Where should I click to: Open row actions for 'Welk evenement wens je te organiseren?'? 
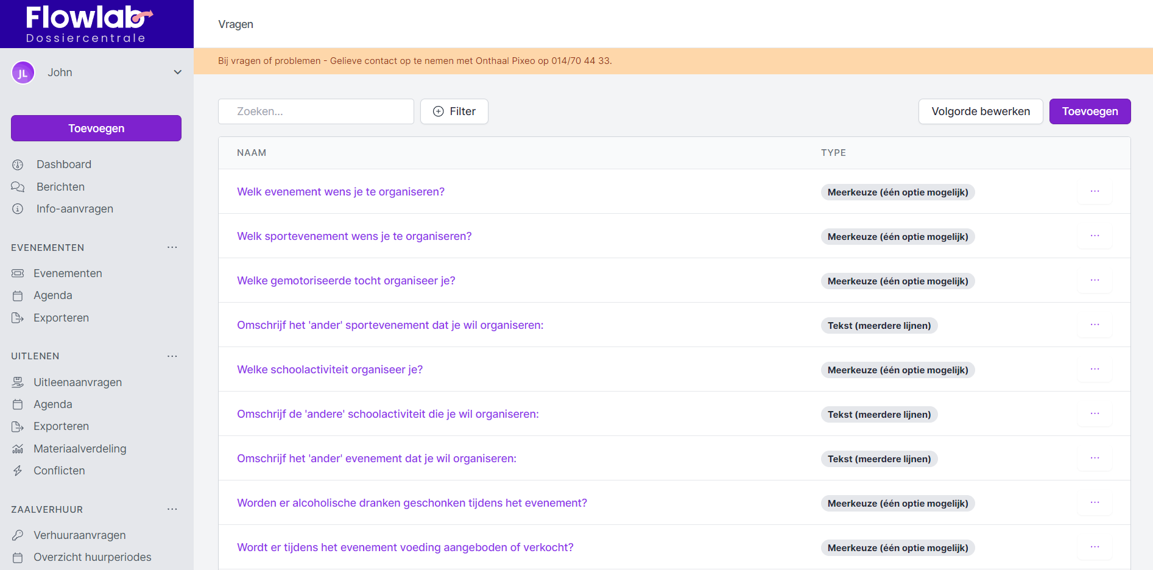point(1095,192)
